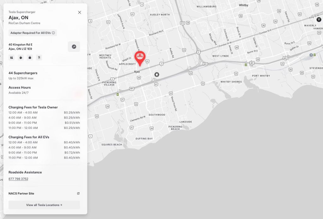Viewport: 323px width, 219px height.
Task: Click the Adapter Required For All EVs badge
Action: point(32,33)
